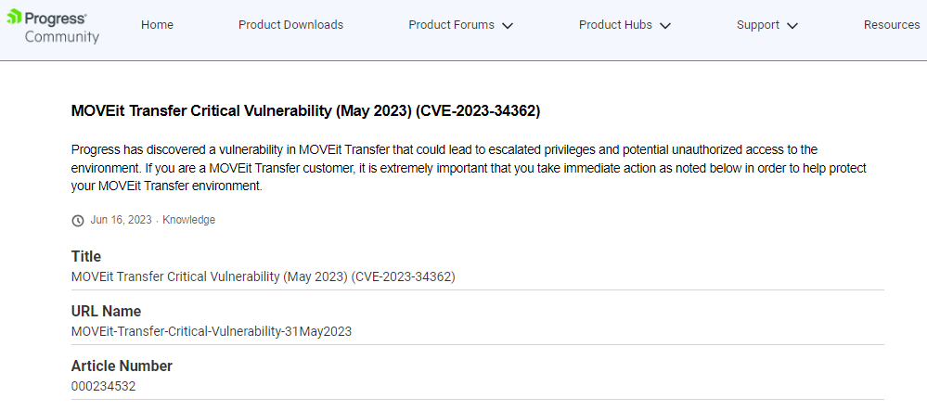Click the MOVEit-Transfer-Critical-Vulnerability-31May2023 URL name
Image resolution: width=927 pixels, height=411 pixels.
(x=212, y=331)
